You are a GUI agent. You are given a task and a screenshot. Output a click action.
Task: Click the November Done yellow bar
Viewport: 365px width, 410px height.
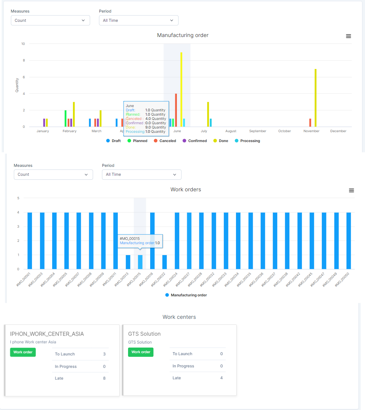click(x=315, y=99)
